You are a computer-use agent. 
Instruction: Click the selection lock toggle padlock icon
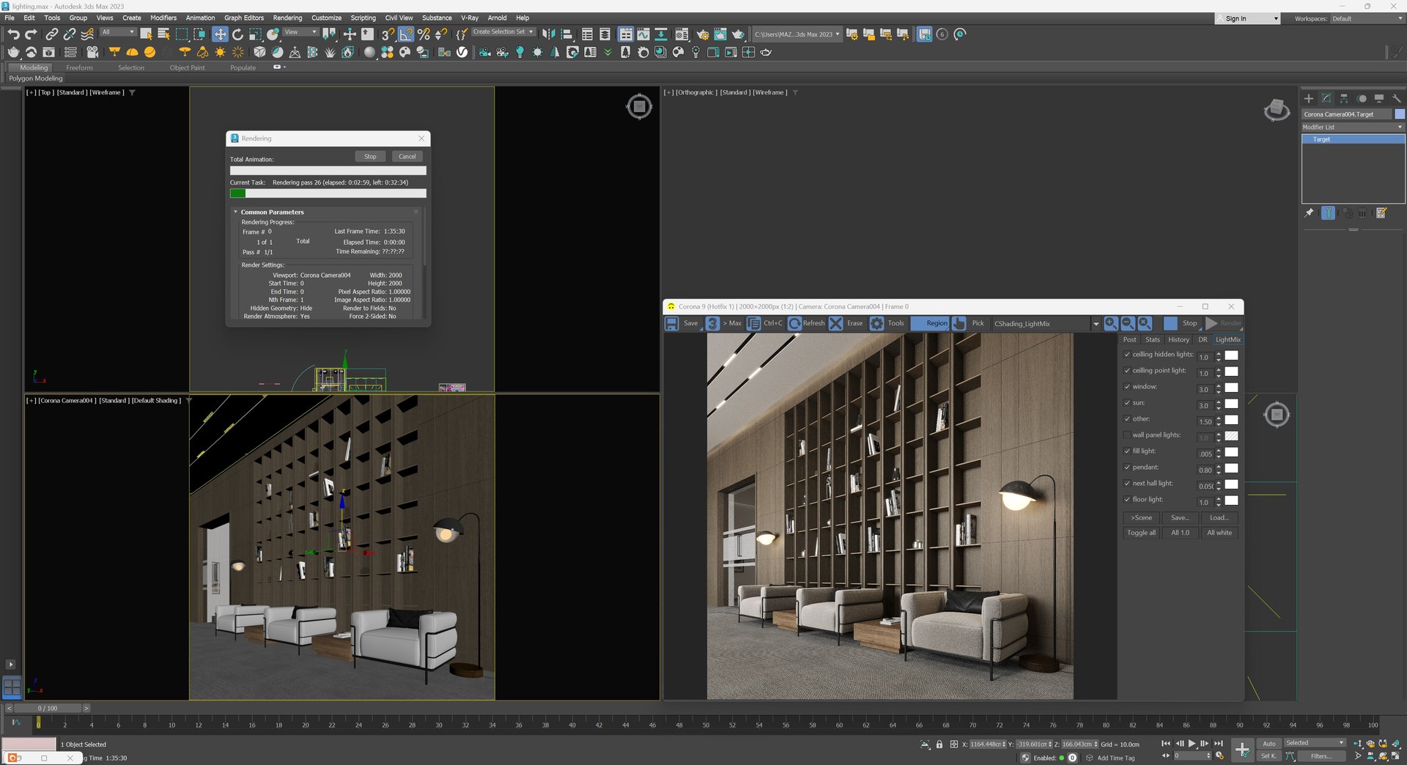[x=939, y=744]
